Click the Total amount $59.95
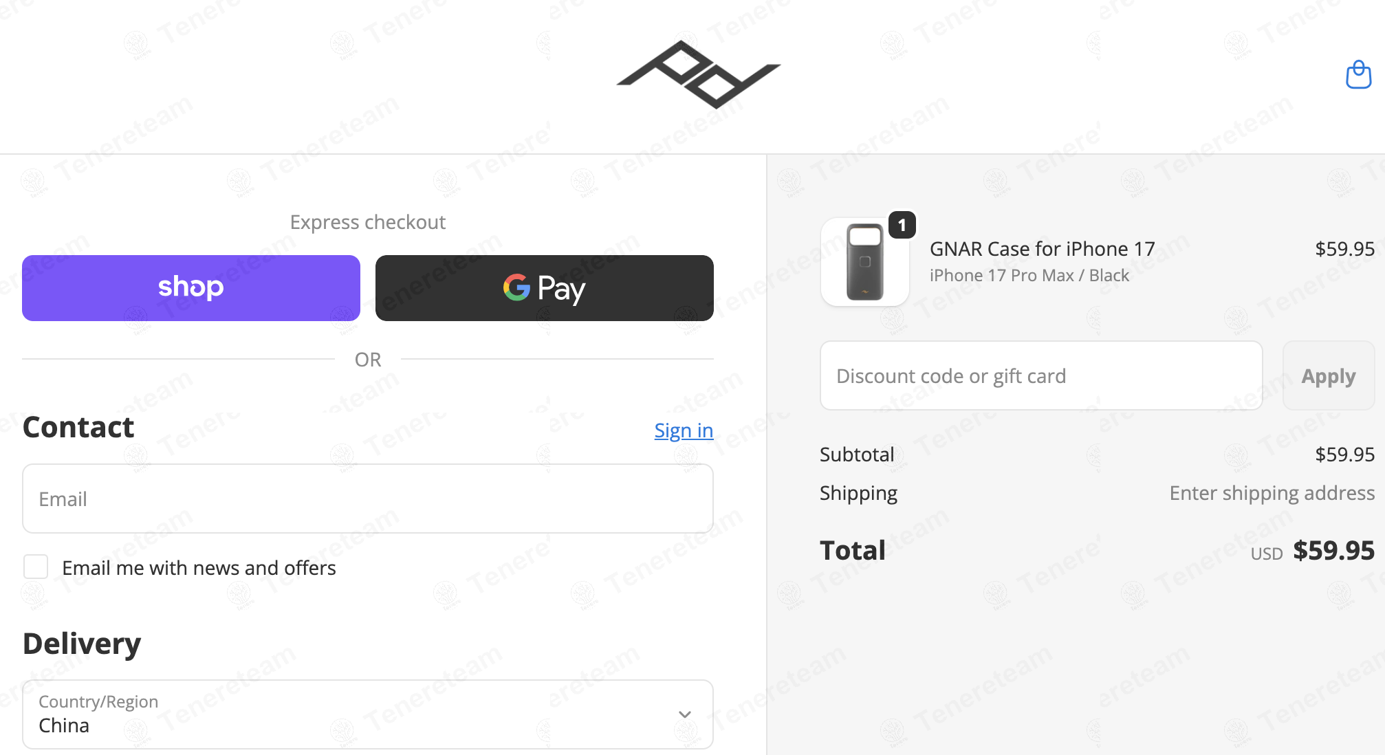 [x=1333, y=551]
